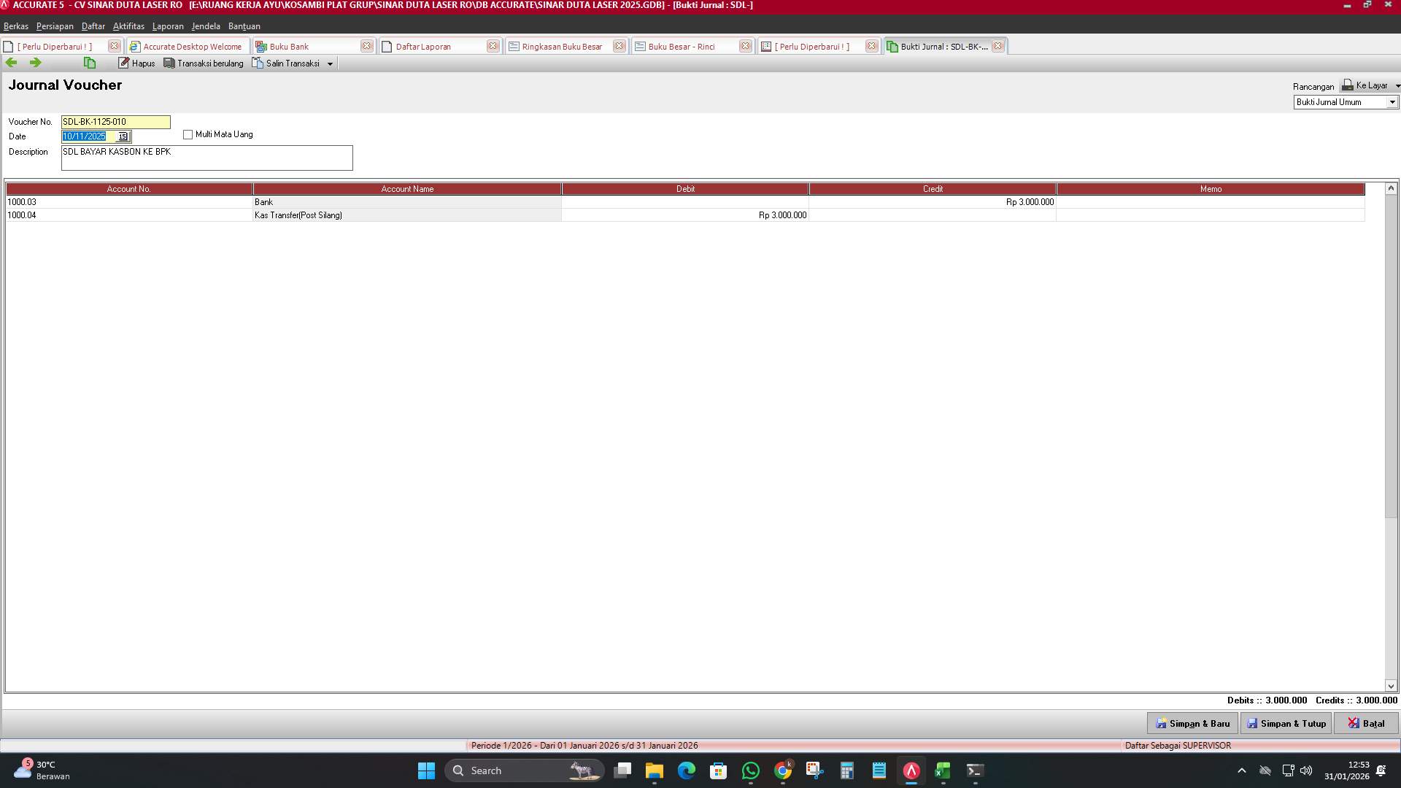Click the Simpan & Baru button
This screenshot has width=1401, height=788.
(x=1192, y=723)
